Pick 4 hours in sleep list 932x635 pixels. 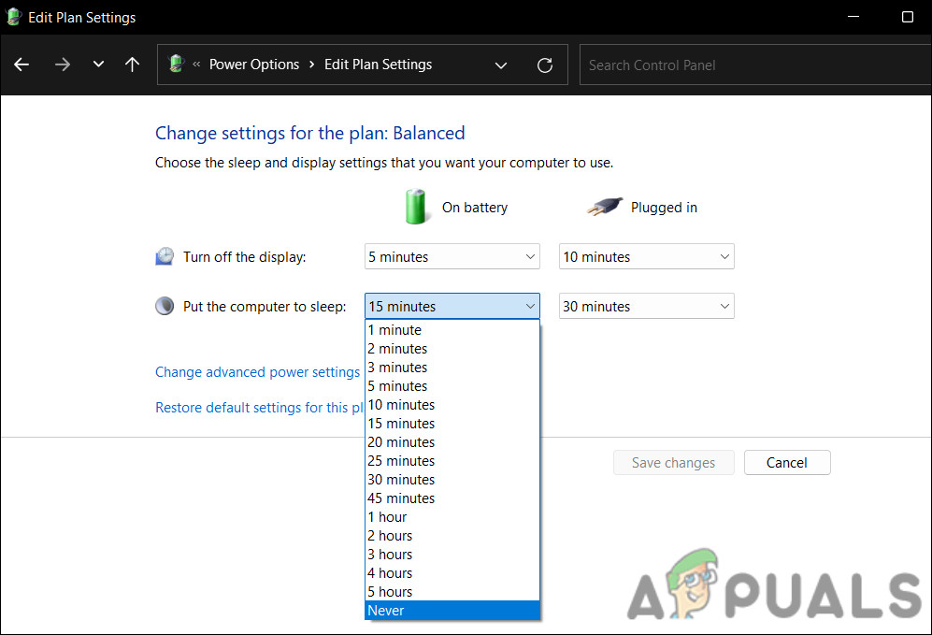coord(452,573)
